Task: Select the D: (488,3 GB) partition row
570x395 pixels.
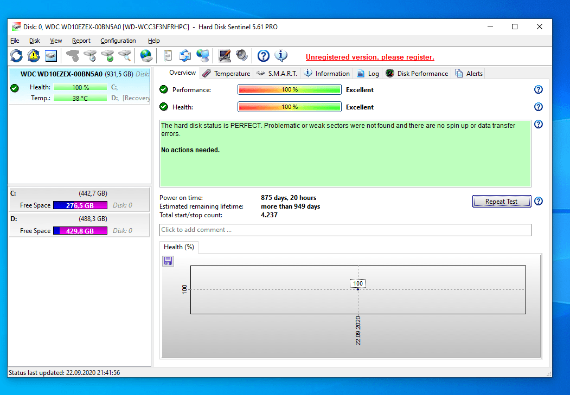Action: tap(79, 224)
